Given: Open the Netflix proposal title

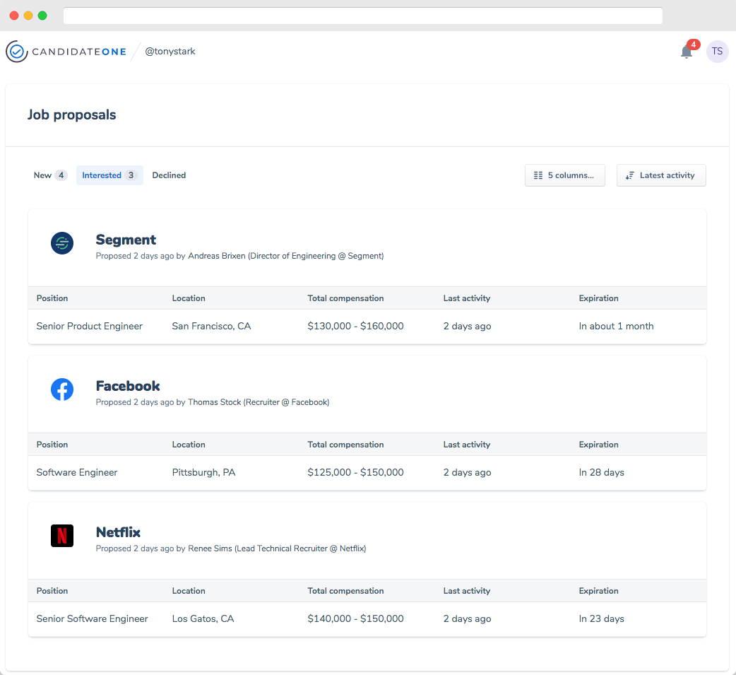Looking at the screenshot, I should pyautogui.click(x=118, y=532).
